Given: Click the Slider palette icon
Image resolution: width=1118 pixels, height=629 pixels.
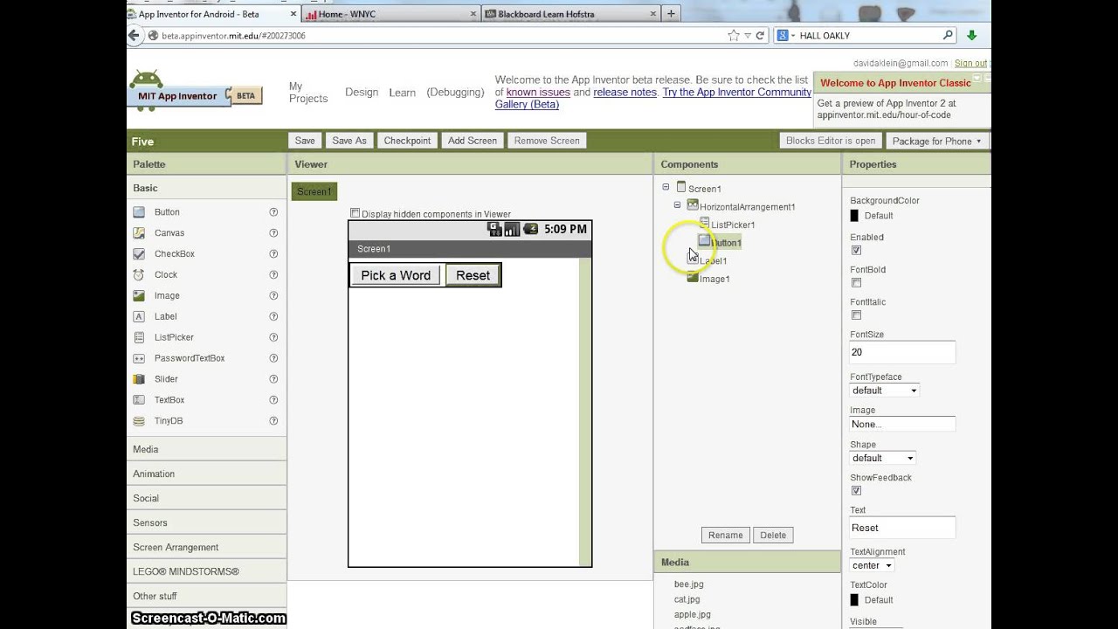Looking at the screenshot, I should point(139,379).
